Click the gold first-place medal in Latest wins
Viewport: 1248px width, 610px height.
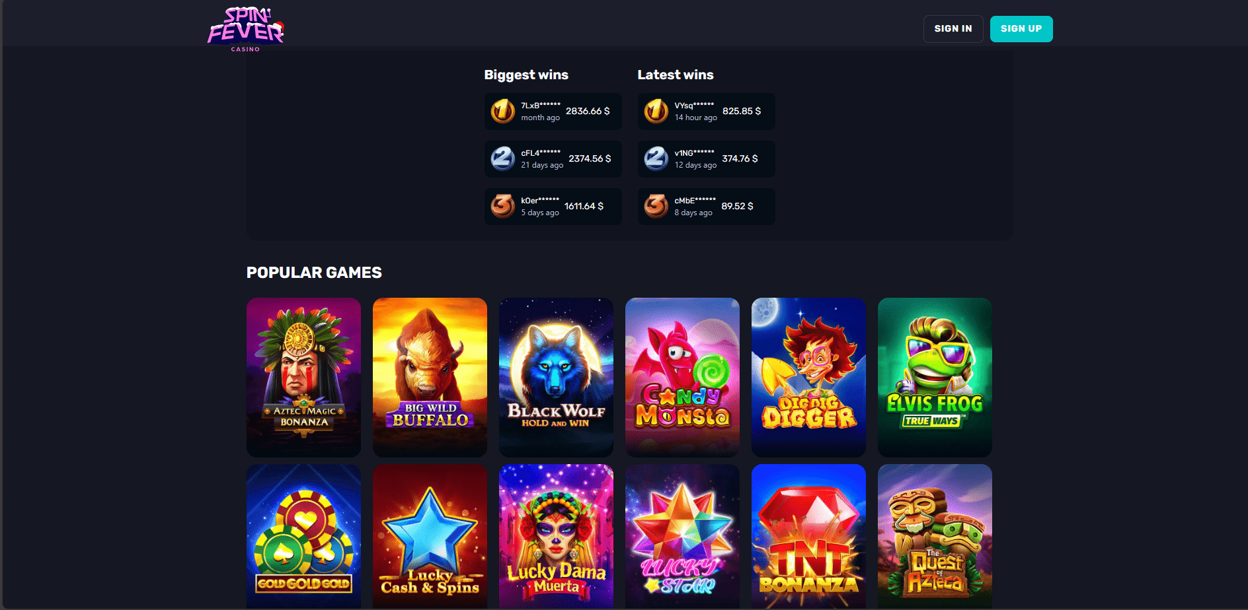point(656,111)
